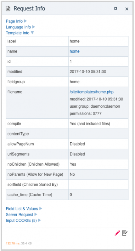Collapse the Template Info section

18,33
